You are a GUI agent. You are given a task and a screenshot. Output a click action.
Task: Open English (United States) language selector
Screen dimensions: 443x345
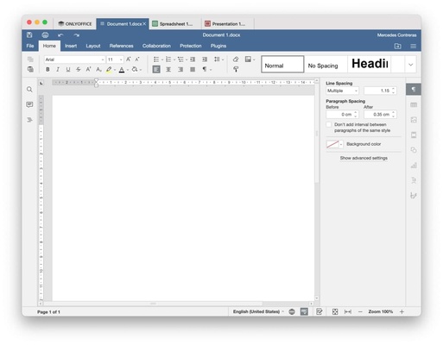(x=258, y=311)
